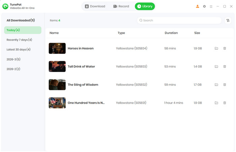Open folder for The Sting of Wisdom
Viewport: 236px width, 152px height.
tap(216, 84)
